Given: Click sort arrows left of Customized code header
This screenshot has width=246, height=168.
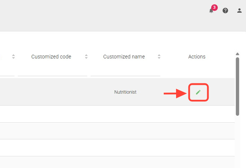Looking at the screenshot, I should [x=13, y=57].
